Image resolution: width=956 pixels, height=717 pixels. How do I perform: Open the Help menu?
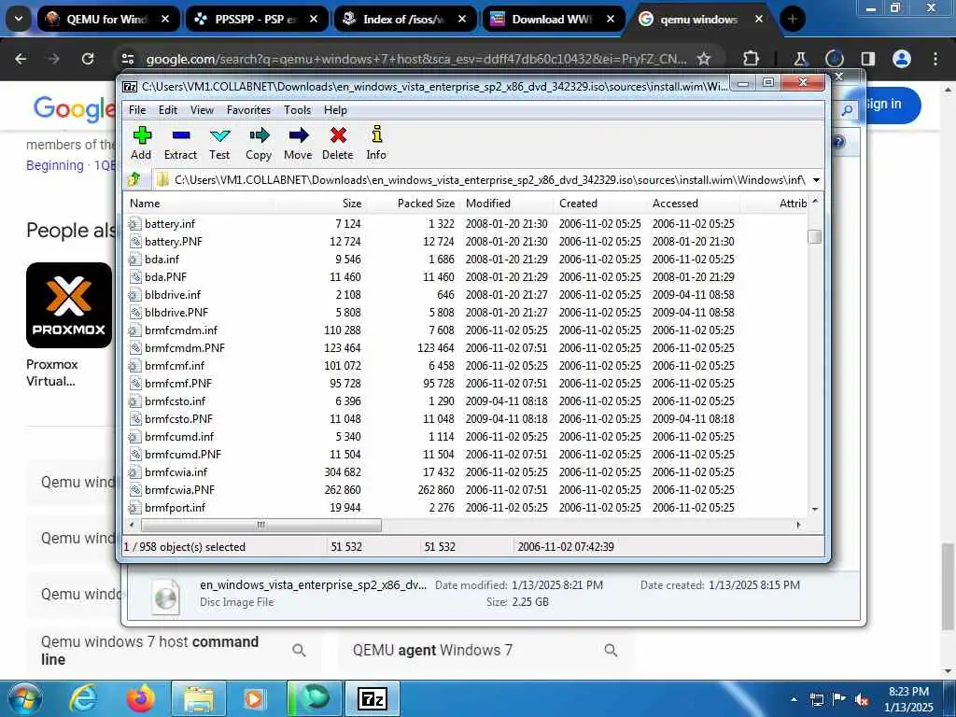[335, 110]
